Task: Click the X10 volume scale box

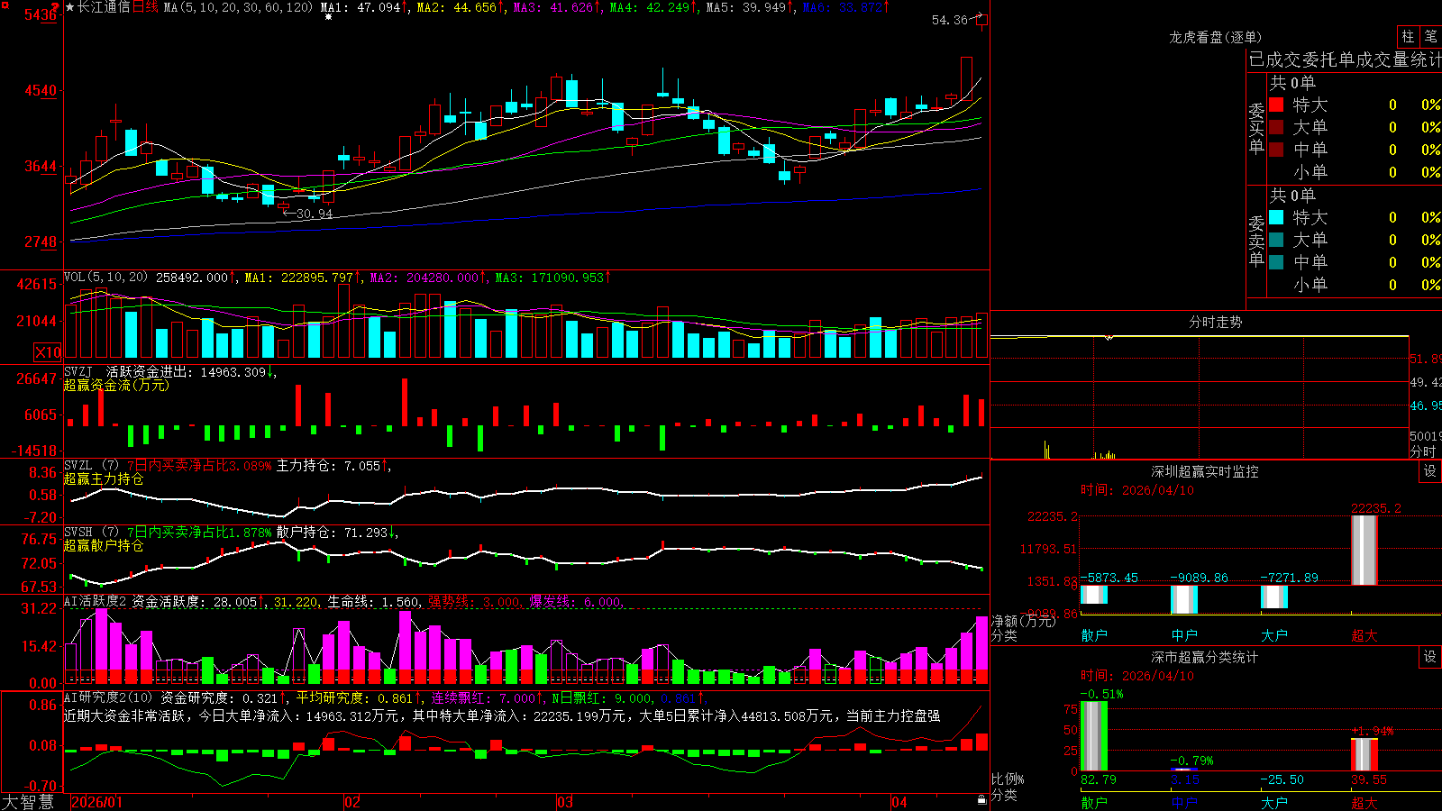Action: [x=48, y=352]
